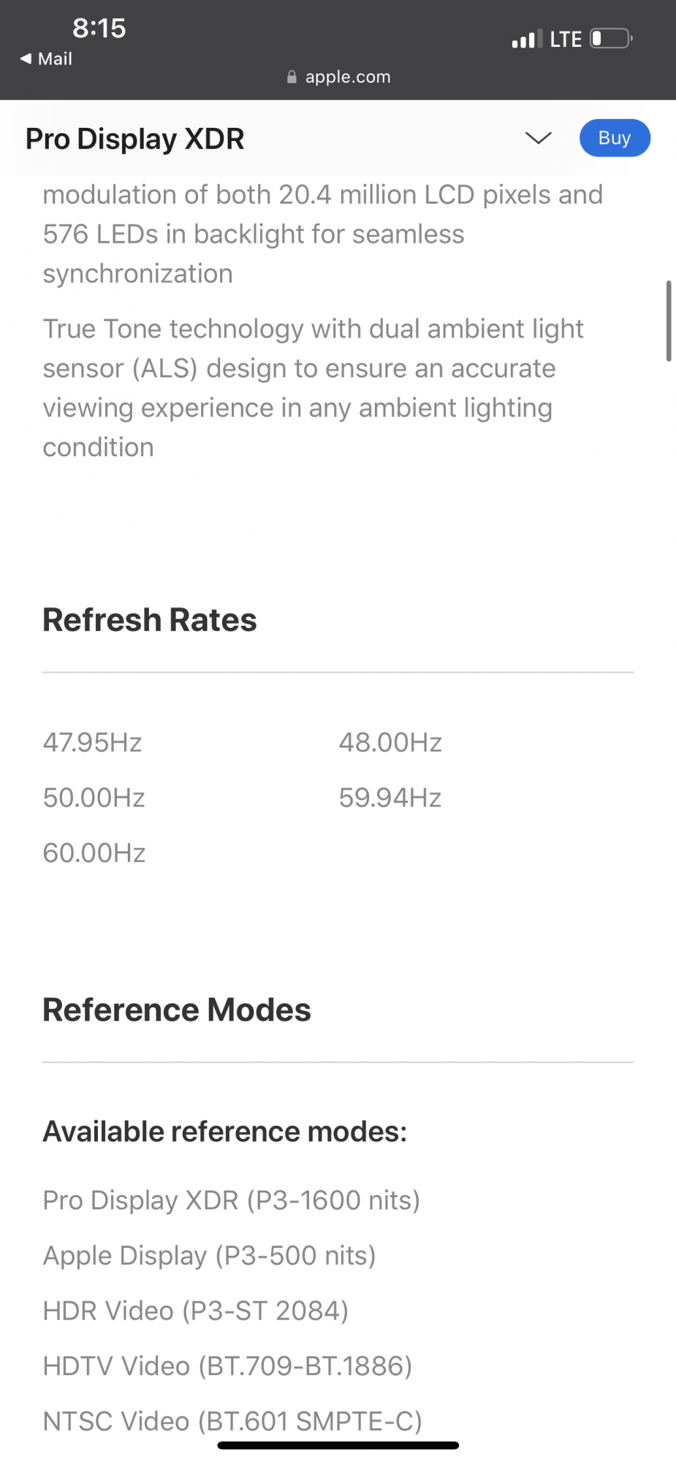676x1462 pixels.
Task: Tap HDR Video (P3-ST 2084) entry
Action: (195, 1311)
